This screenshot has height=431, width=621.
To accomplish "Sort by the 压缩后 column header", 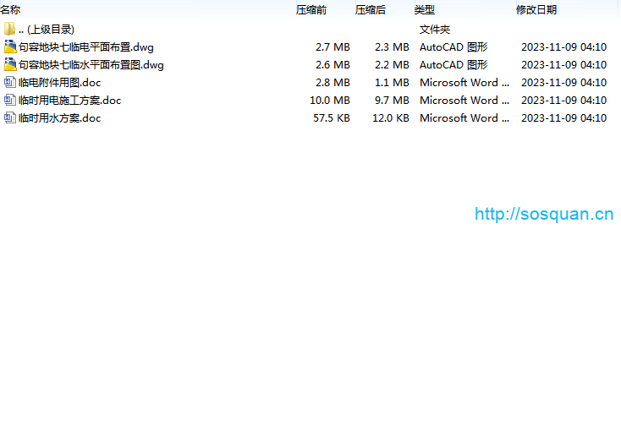I will (370, 10).
